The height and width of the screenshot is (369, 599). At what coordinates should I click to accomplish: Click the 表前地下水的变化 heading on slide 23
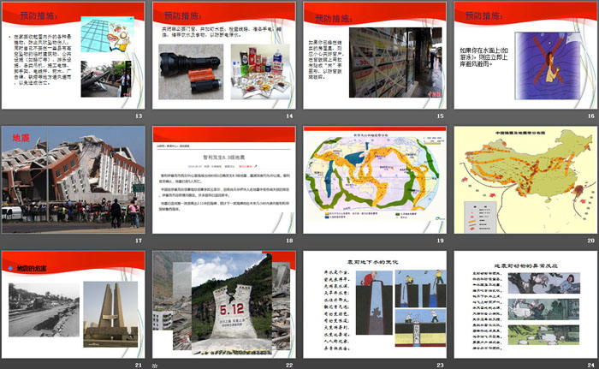coord(372,262)
